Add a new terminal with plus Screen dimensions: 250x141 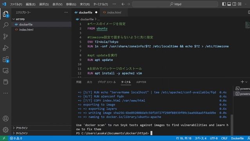point(242,82)
